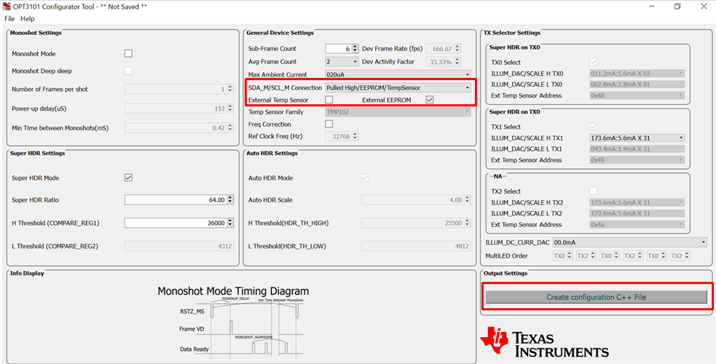Uncheck the External EEPROM checkbox

pyautogui.click(x=430, y=100)
